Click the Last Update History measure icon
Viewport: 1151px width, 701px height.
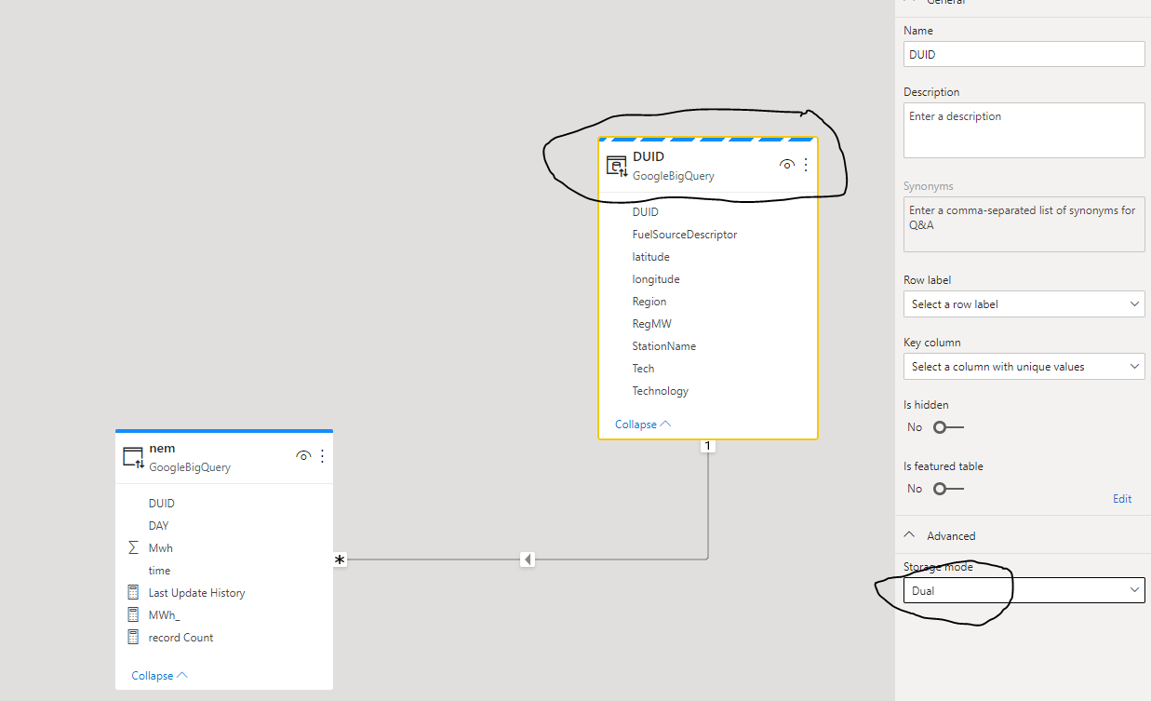(132, 593)
